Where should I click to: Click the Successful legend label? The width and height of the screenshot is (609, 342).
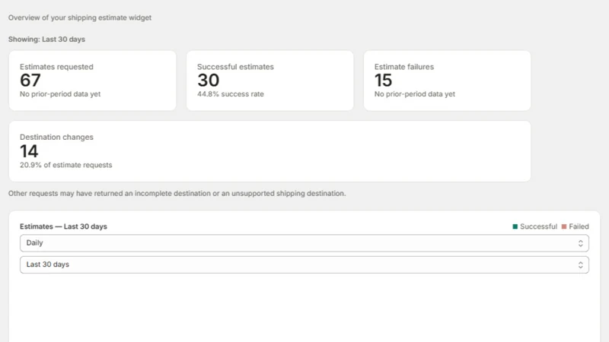coord(538,226)
